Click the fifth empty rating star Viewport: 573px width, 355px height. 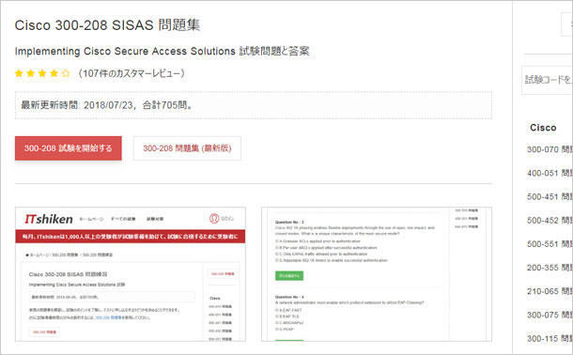pos(66,73)
